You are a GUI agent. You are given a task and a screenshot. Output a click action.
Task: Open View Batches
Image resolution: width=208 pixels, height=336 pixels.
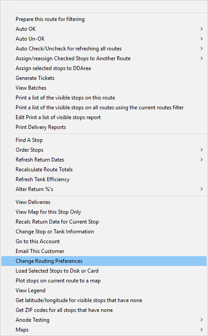(104, 88)
